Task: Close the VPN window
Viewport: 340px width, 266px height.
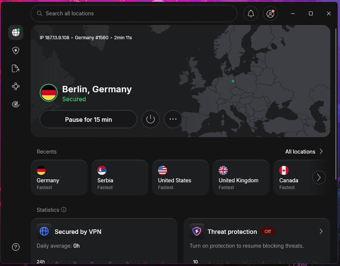Action: coord(329,13)
